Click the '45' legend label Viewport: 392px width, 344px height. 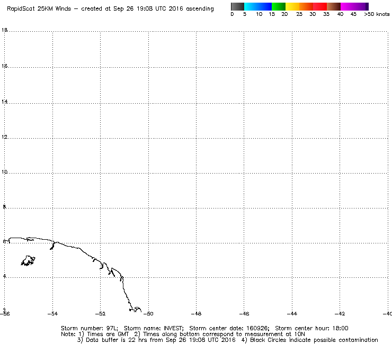click(353, 14)
